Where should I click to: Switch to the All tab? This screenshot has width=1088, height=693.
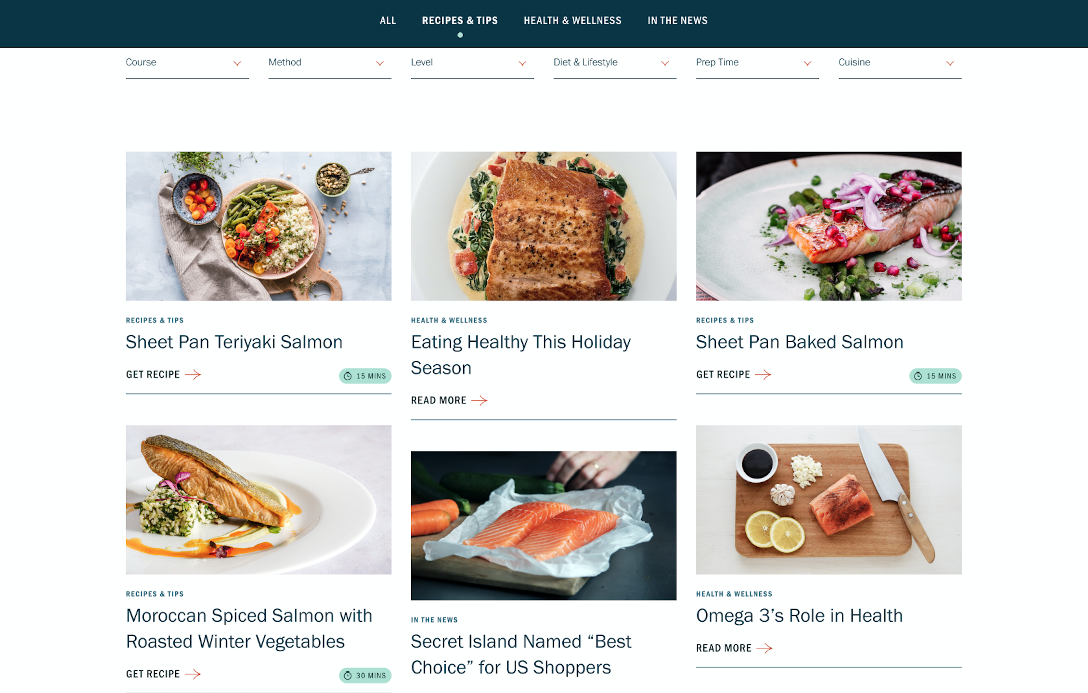(388, 21)
